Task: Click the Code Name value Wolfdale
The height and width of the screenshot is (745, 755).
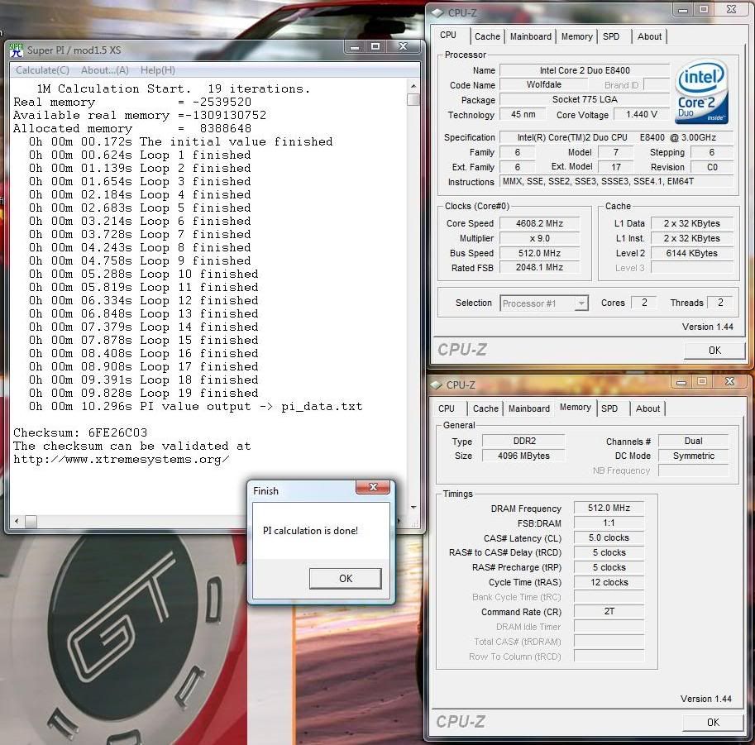Action: (x=544, y=85)
